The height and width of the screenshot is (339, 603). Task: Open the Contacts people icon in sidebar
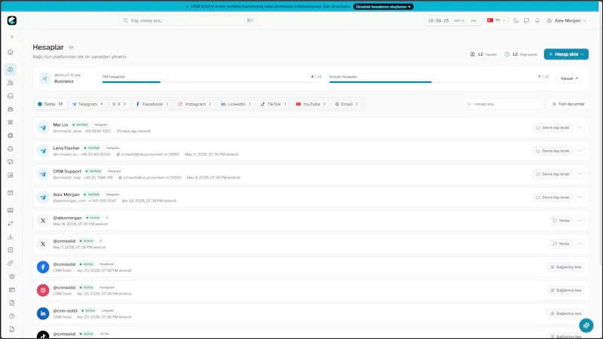[11, 83]
